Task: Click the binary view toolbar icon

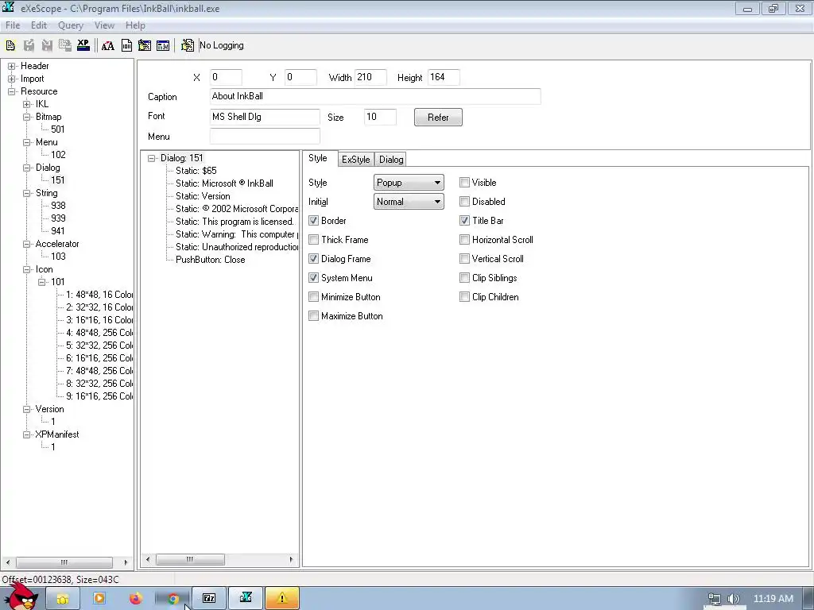Action: click(x=126, y=45)
